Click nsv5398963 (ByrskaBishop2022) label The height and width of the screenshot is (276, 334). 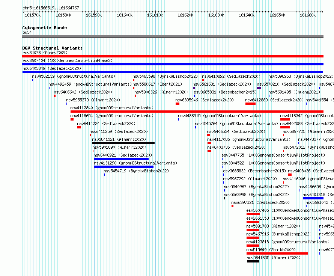(301, 76)
